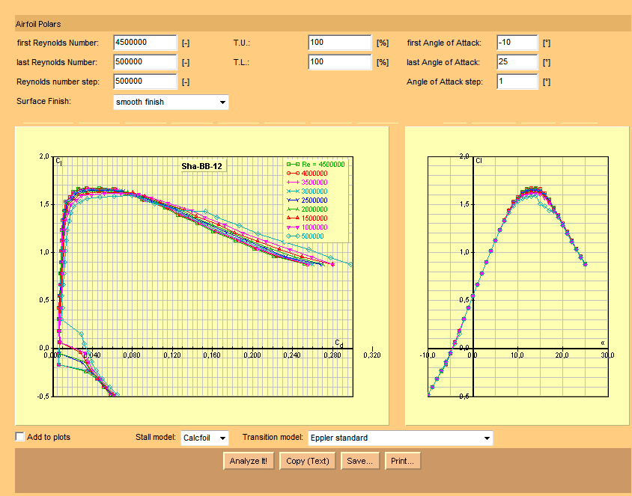The width and height of the screenshot is (632, 496).
Task: Click the first Reynolds Number input field
Action: [145, 43]
